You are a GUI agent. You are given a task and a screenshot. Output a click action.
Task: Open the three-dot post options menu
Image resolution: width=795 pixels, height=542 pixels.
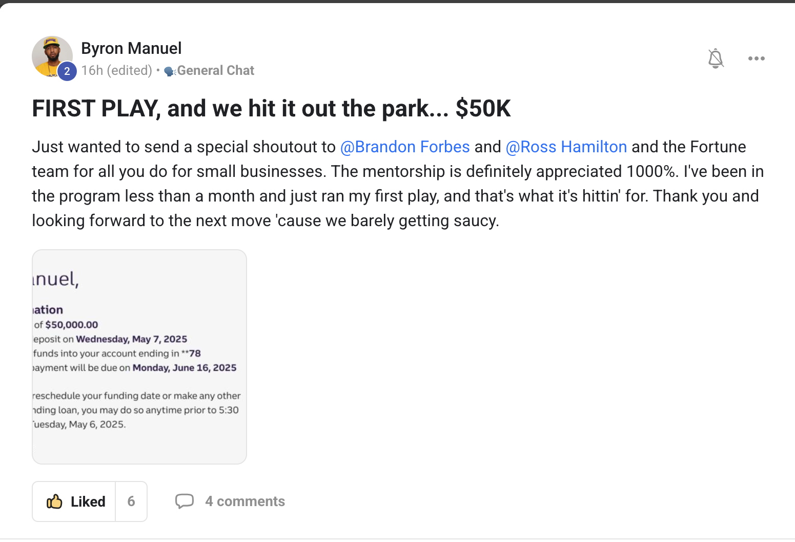pos(756,58)
